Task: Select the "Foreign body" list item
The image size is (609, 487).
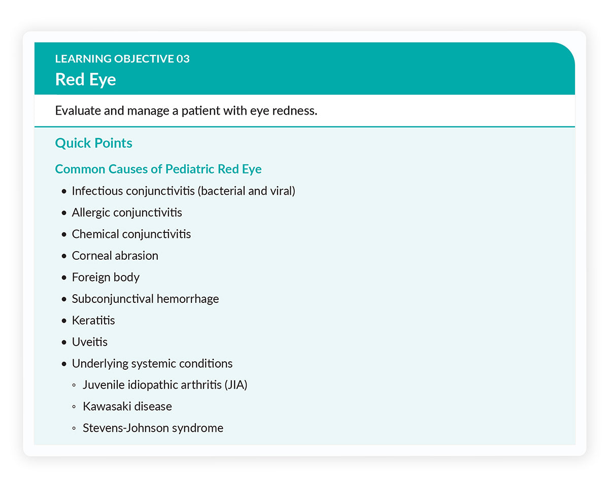Action: (x=106, y=277)
